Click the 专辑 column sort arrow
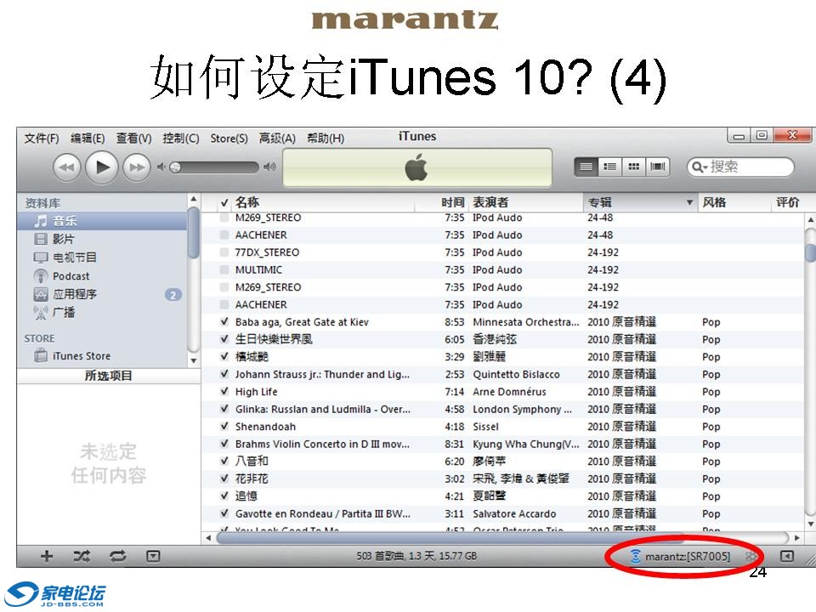Screen dimensions: 816x612 click(x=689, y=202)
